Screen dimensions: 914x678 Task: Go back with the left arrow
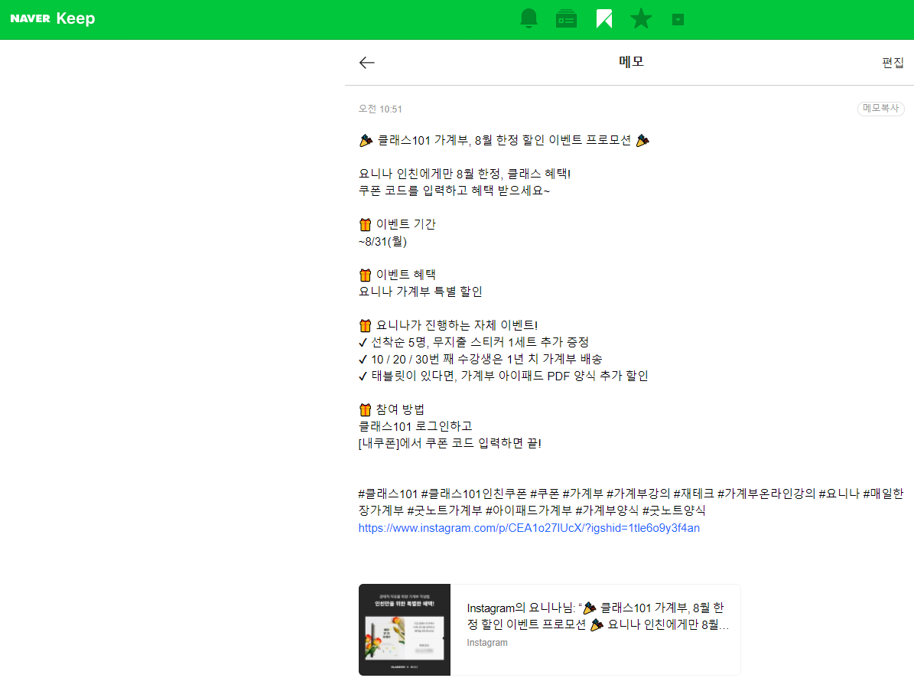[x=366, y=63]
